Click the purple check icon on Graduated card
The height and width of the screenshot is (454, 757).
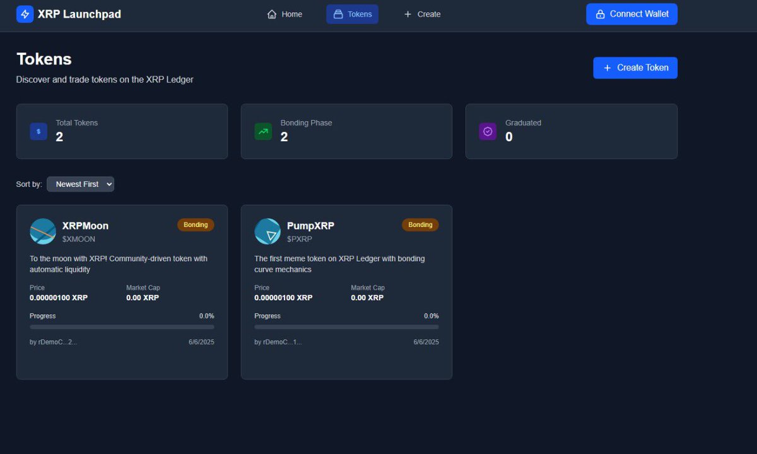(488, 131)
